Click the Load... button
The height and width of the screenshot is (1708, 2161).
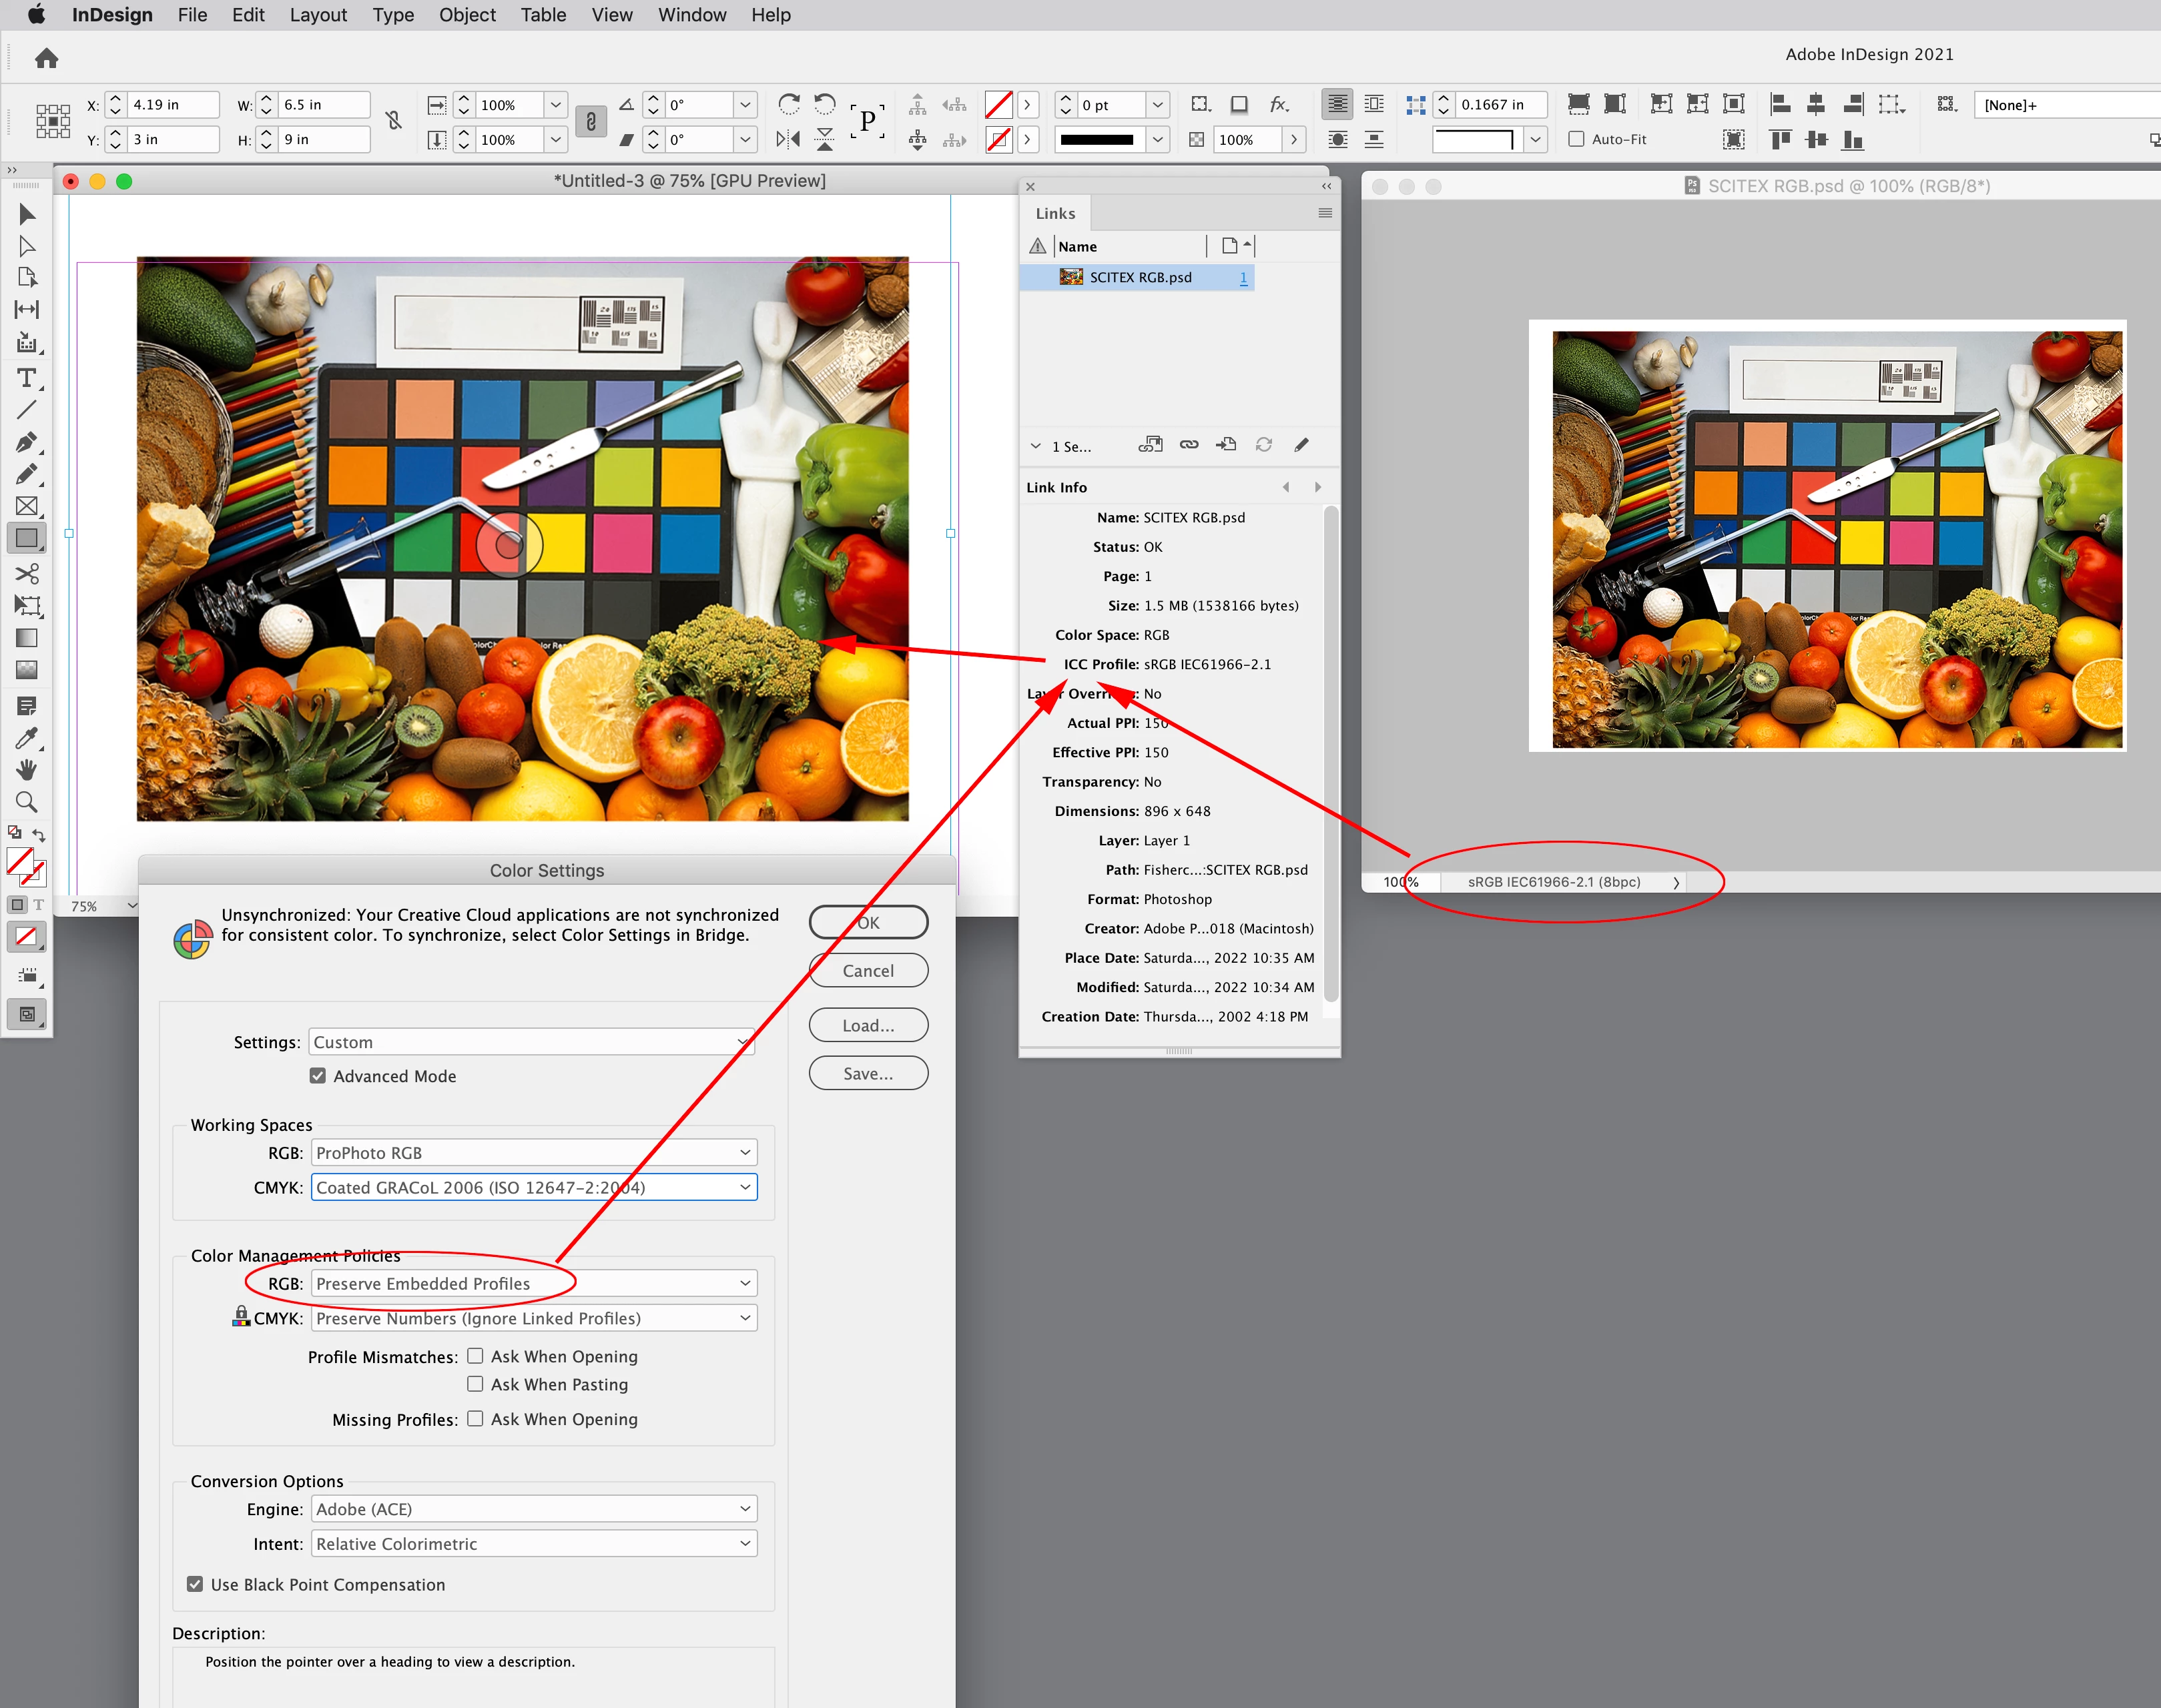click(868, 1025)
